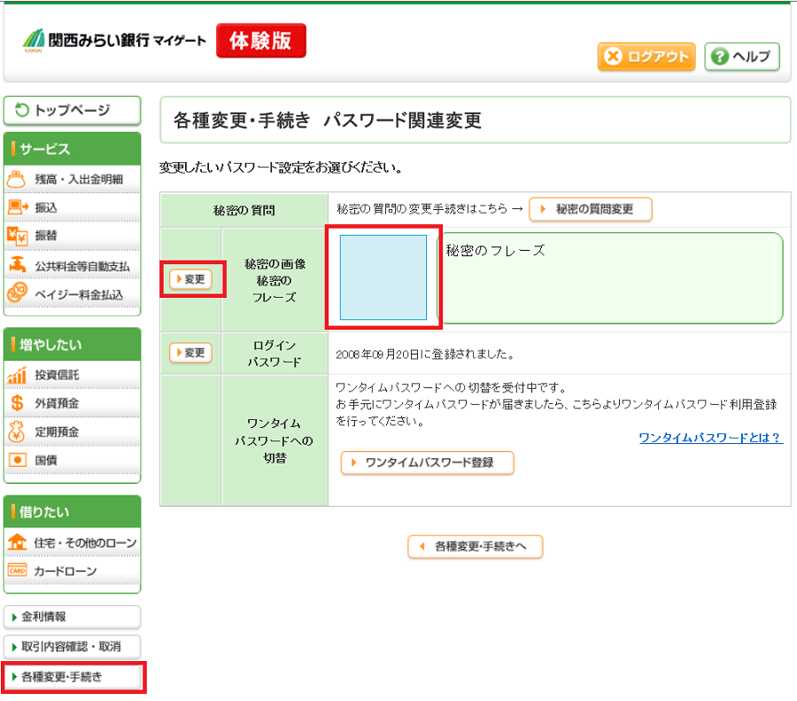Screen dimensions: 797x701
Task: Click the dollar sign icon beside 外貨預金
Action: pyautogui.click(x=17, y=403)
